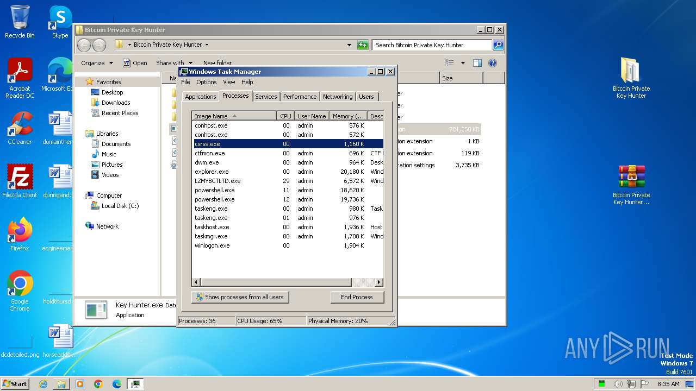
Task: Open View menu in Task Manager
Action: [229, 82]
